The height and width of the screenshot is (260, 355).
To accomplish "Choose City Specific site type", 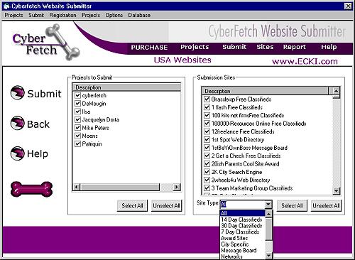I will click(243, 244).
